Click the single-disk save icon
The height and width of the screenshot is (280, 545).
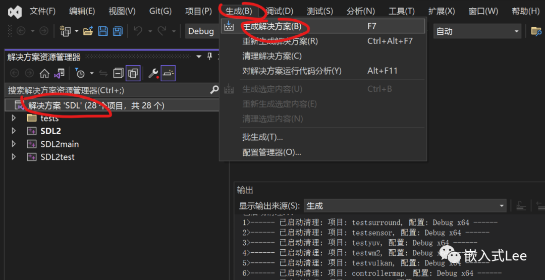pos(103,31)
